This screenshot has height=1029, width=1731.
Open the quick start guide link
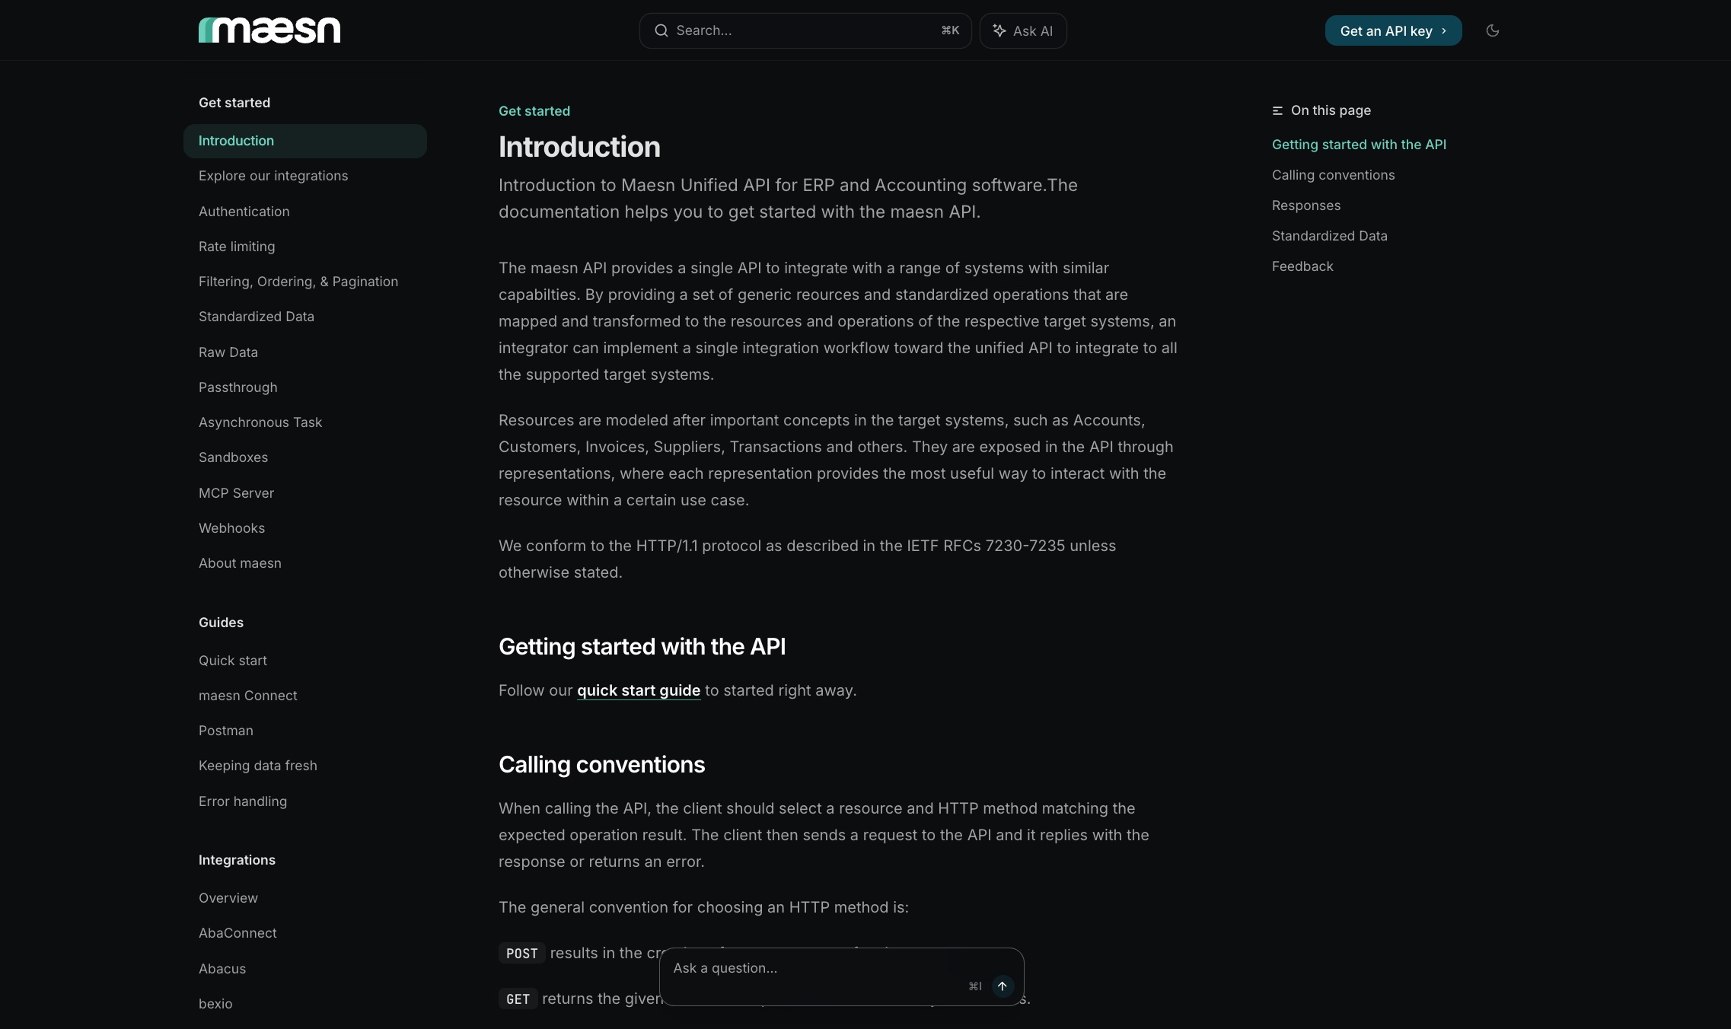pyautogui.click(x=639, y=690)
